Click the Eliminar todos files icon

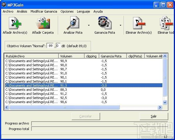click(166, 23)
